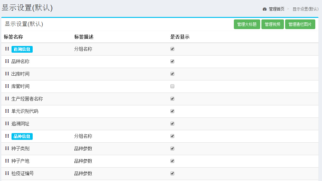
Task: Go to 管理首页 breadcrumb link
Action: [x=277, y=9]
